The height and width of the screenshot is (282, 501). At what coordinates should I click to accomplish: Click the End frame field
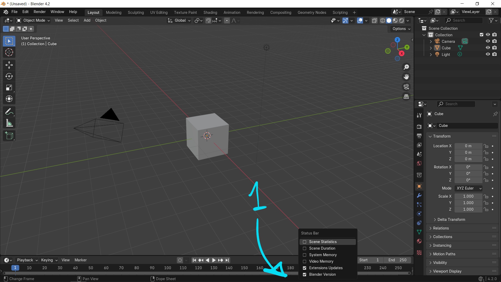[x=397, y=260]
